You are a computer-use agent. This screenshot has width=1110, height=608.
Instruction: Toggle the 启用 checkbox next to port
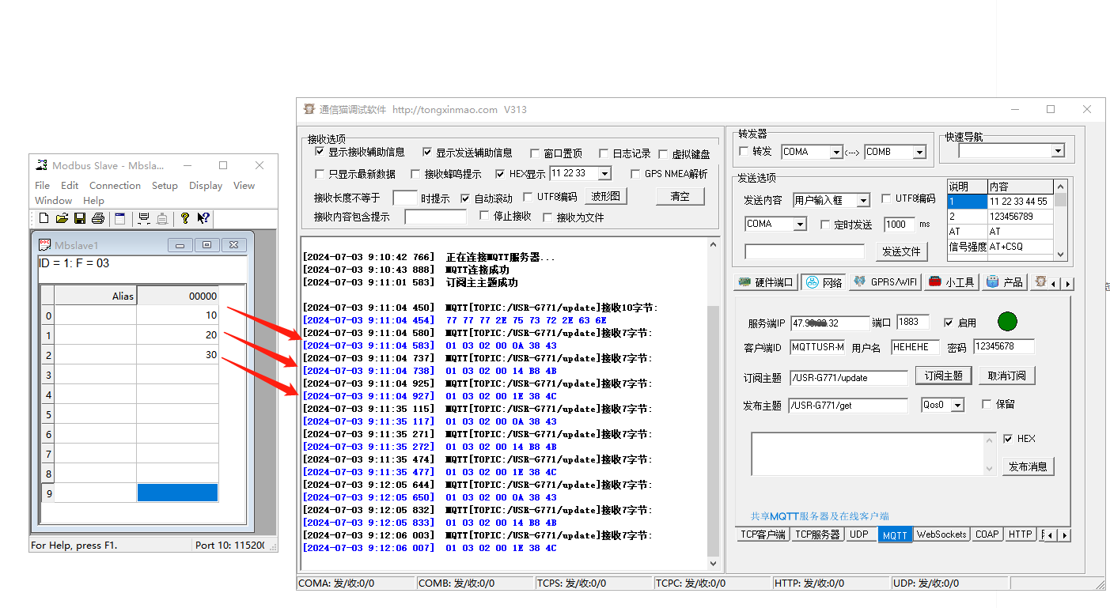949,323
